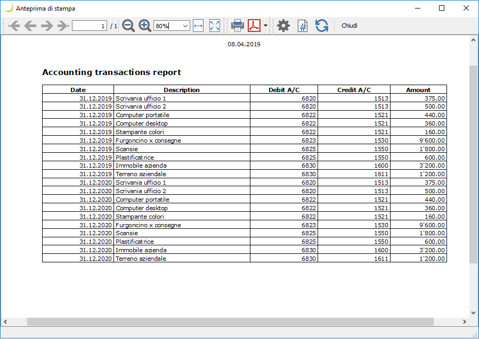Minimize the Anteprima di stampa window

418,8
